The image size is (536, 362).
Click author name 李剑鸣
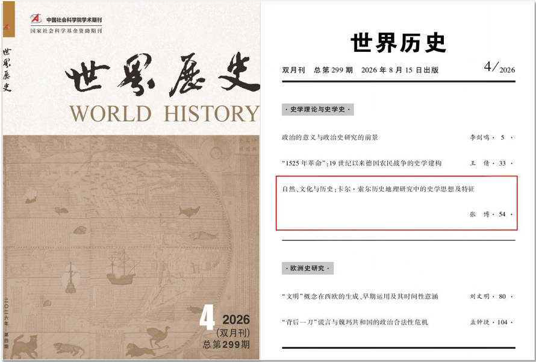tap(479, 137)
